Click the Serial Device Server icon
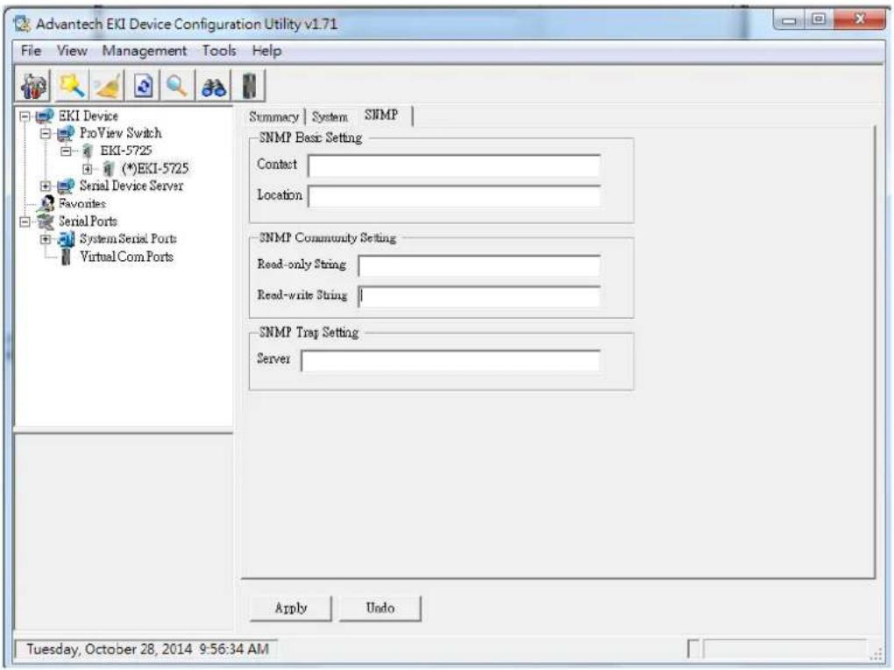The height and width of the screenshot is (670, 894). 66,186
